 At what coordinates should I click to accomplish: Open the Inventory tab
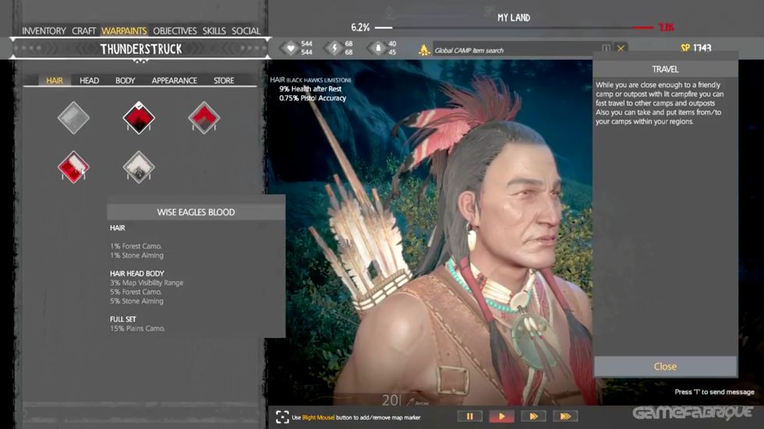click(x=44, y=30)
